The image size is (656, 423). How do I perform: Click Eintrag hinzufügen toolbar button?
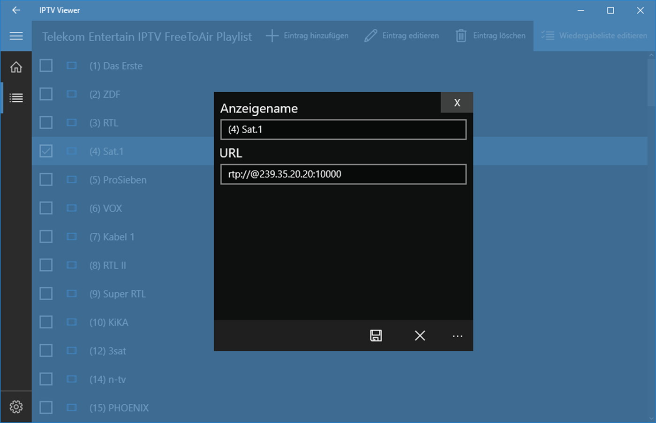pyautogui.click(x=307, y=36)
